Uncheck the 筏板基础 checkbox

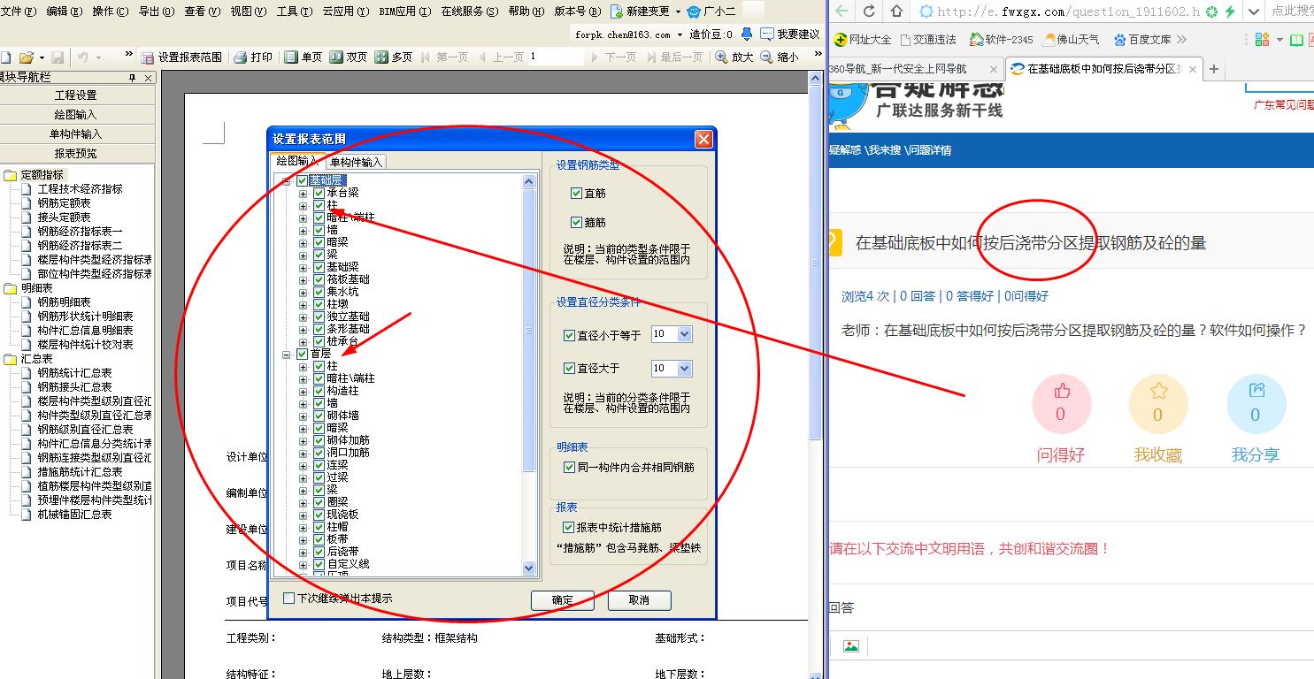coord(319,279)
